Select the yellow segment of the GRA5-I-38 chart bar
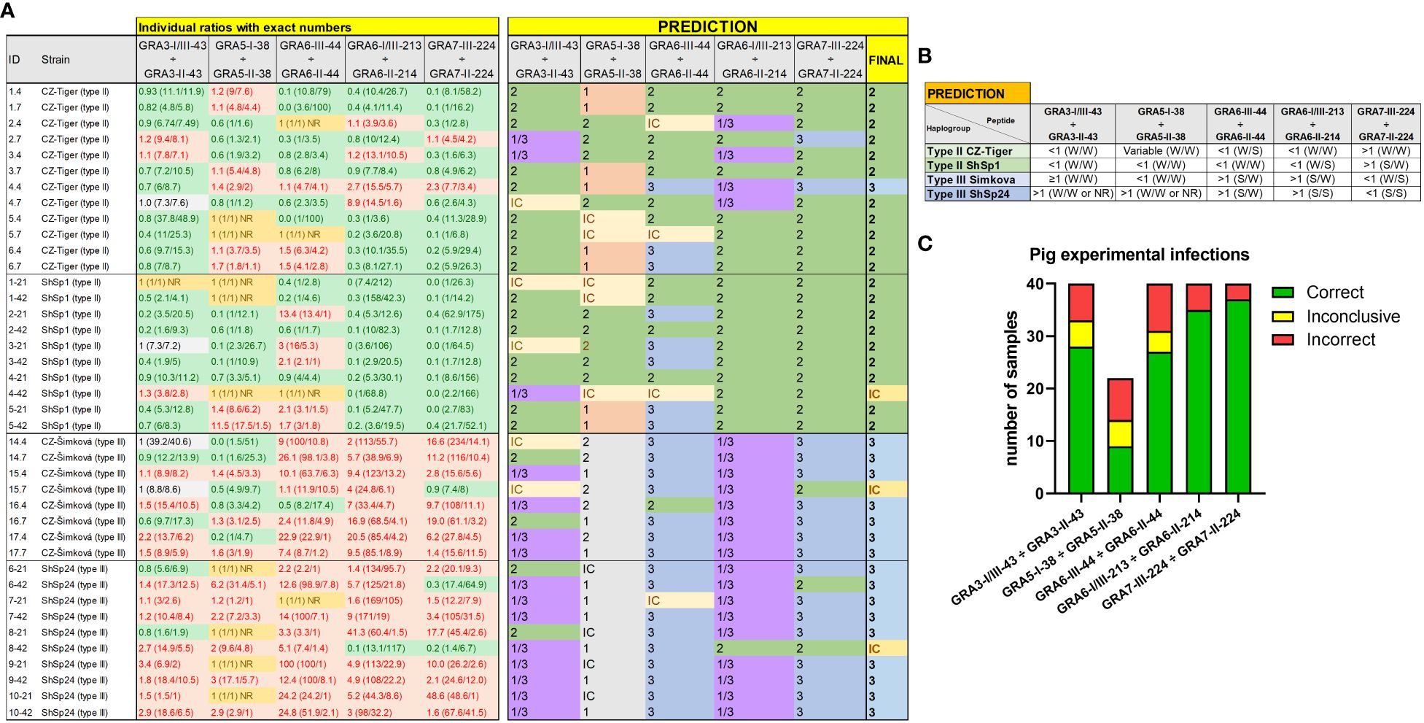 pyautogui.click(x=1120, y=434)
